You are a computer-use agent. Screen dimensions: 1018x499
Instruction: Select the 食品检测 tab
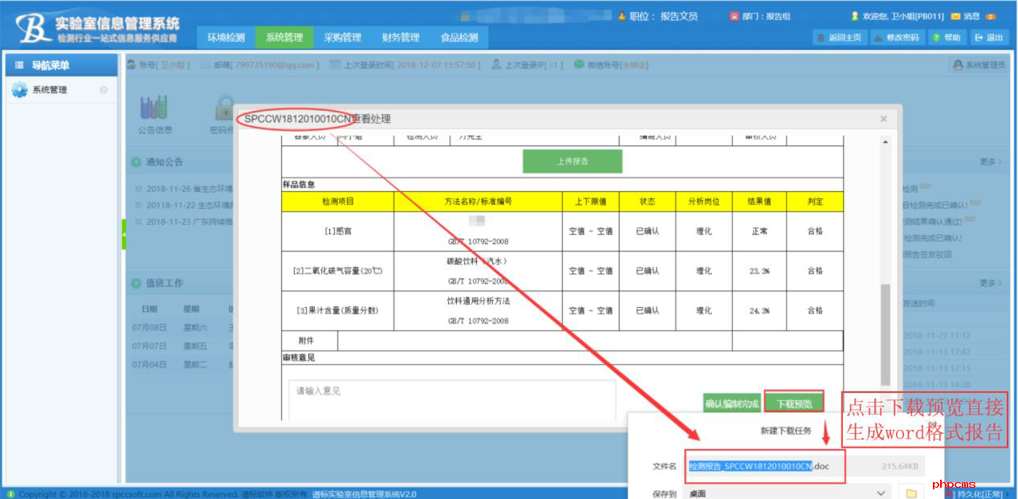coord(459,38)
